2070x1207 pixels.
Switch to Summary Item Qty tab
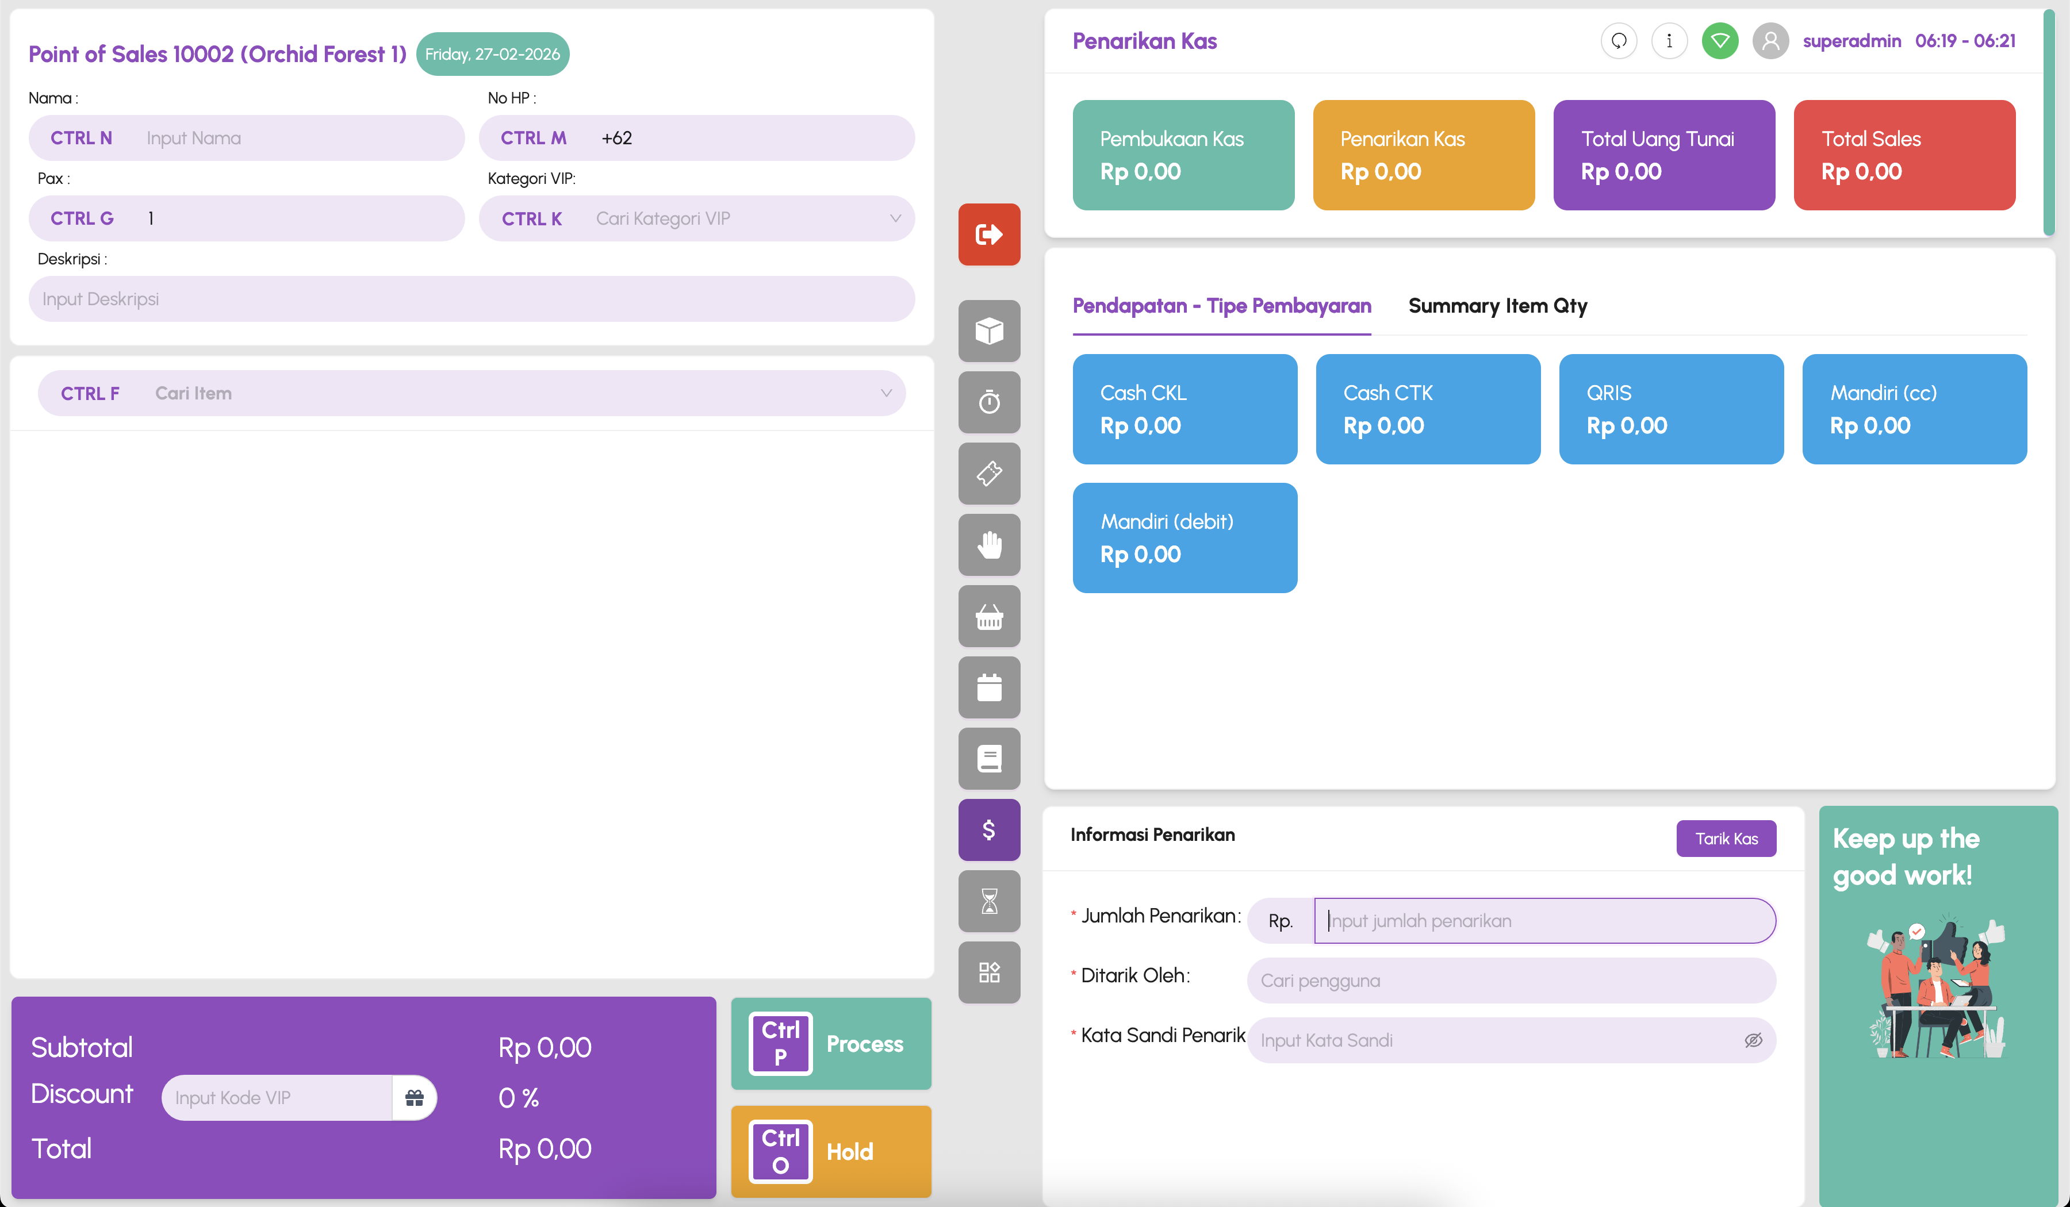tap(1497, 306)
